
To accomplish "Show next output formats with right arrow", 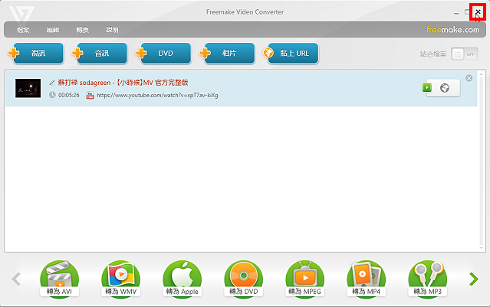I will point(474,279).
